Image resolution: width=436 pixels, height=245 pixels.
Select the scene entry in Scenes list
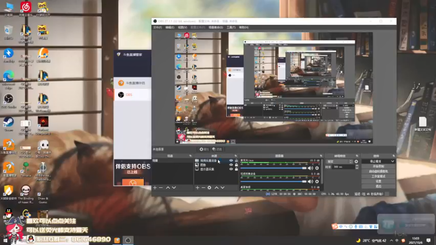point(172,161)
